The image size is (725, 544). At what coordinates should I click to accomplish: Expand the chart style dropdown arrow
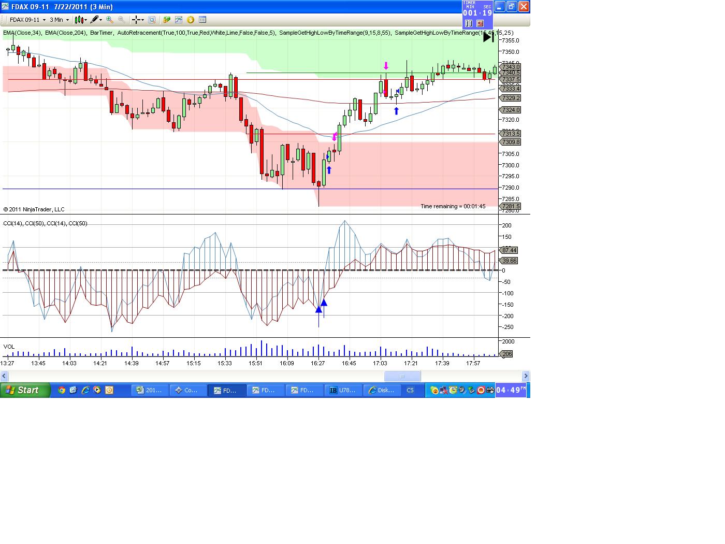pos(85,20)
